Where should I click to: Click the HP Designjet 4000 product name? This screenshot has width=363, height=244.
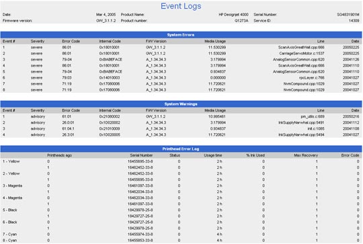click(233, 15)
